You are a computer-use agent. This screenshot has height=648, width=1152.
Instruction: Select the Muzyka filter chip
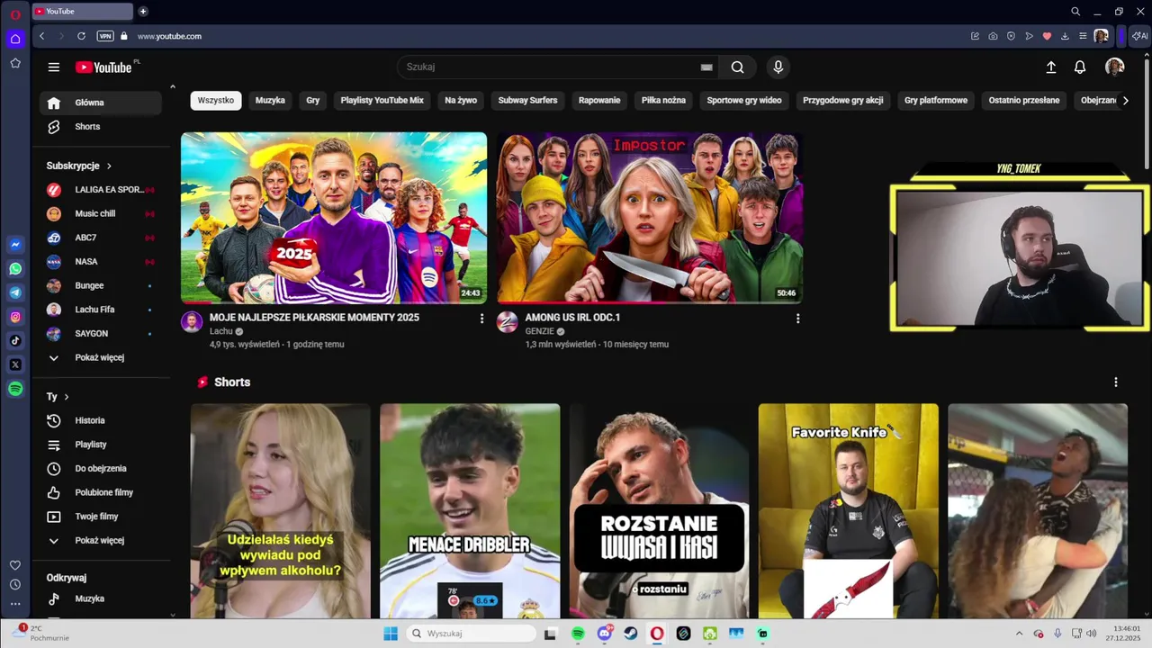[270, 101]
